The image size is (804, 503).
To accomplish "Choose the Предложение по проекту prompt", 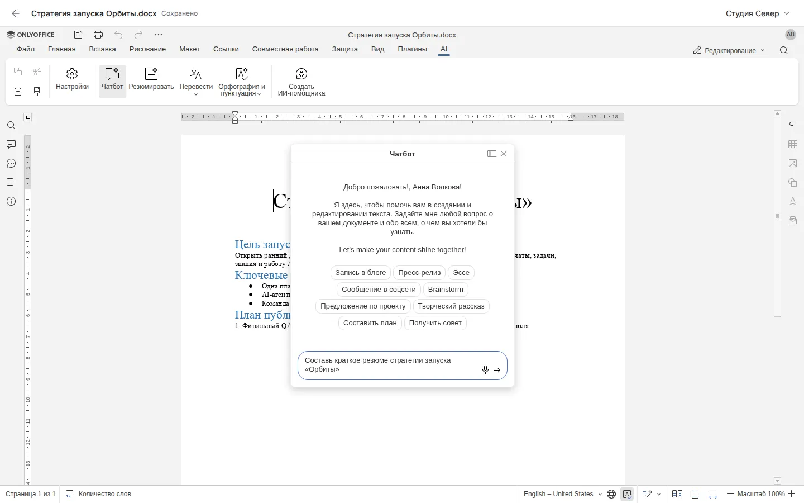I will (x=363, y=306).
